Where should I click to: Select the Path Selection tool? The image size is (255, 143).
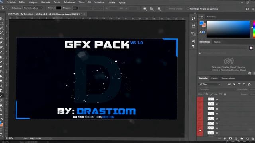[x=1, y=96]
